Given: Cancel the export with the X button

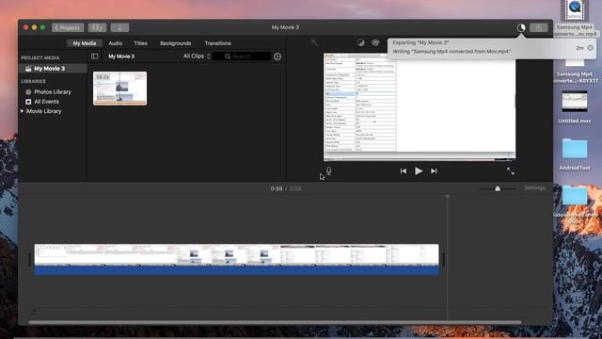Looking at the screenshot, I should point(590,48).
